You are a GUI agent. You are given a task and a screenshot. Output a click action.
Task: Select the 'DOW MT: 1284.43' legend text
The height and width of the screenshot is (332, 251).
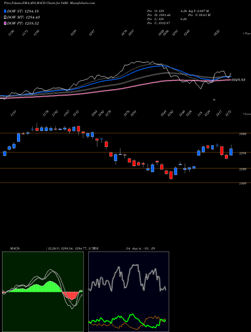[x=24, y=17]
